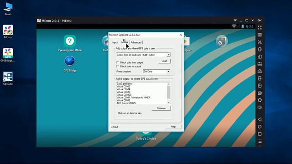This screenshot has width=292, height=164.
Task: Switch to the Input tab
Action: coord(115,42)
